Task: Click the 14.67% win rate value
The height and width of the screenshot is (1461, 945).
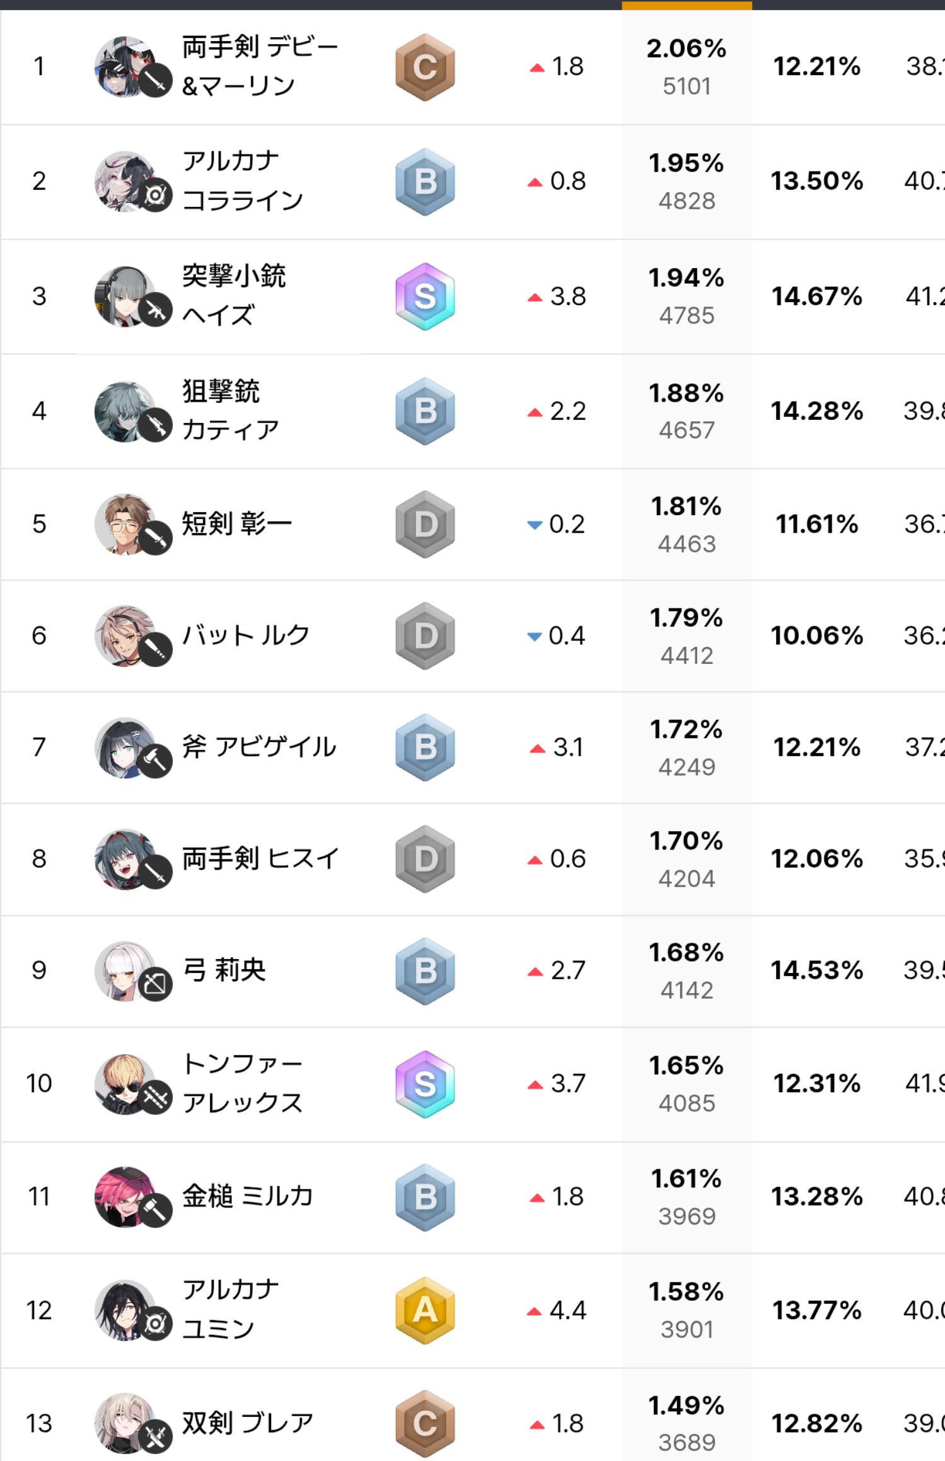Action: coord(816,296)
